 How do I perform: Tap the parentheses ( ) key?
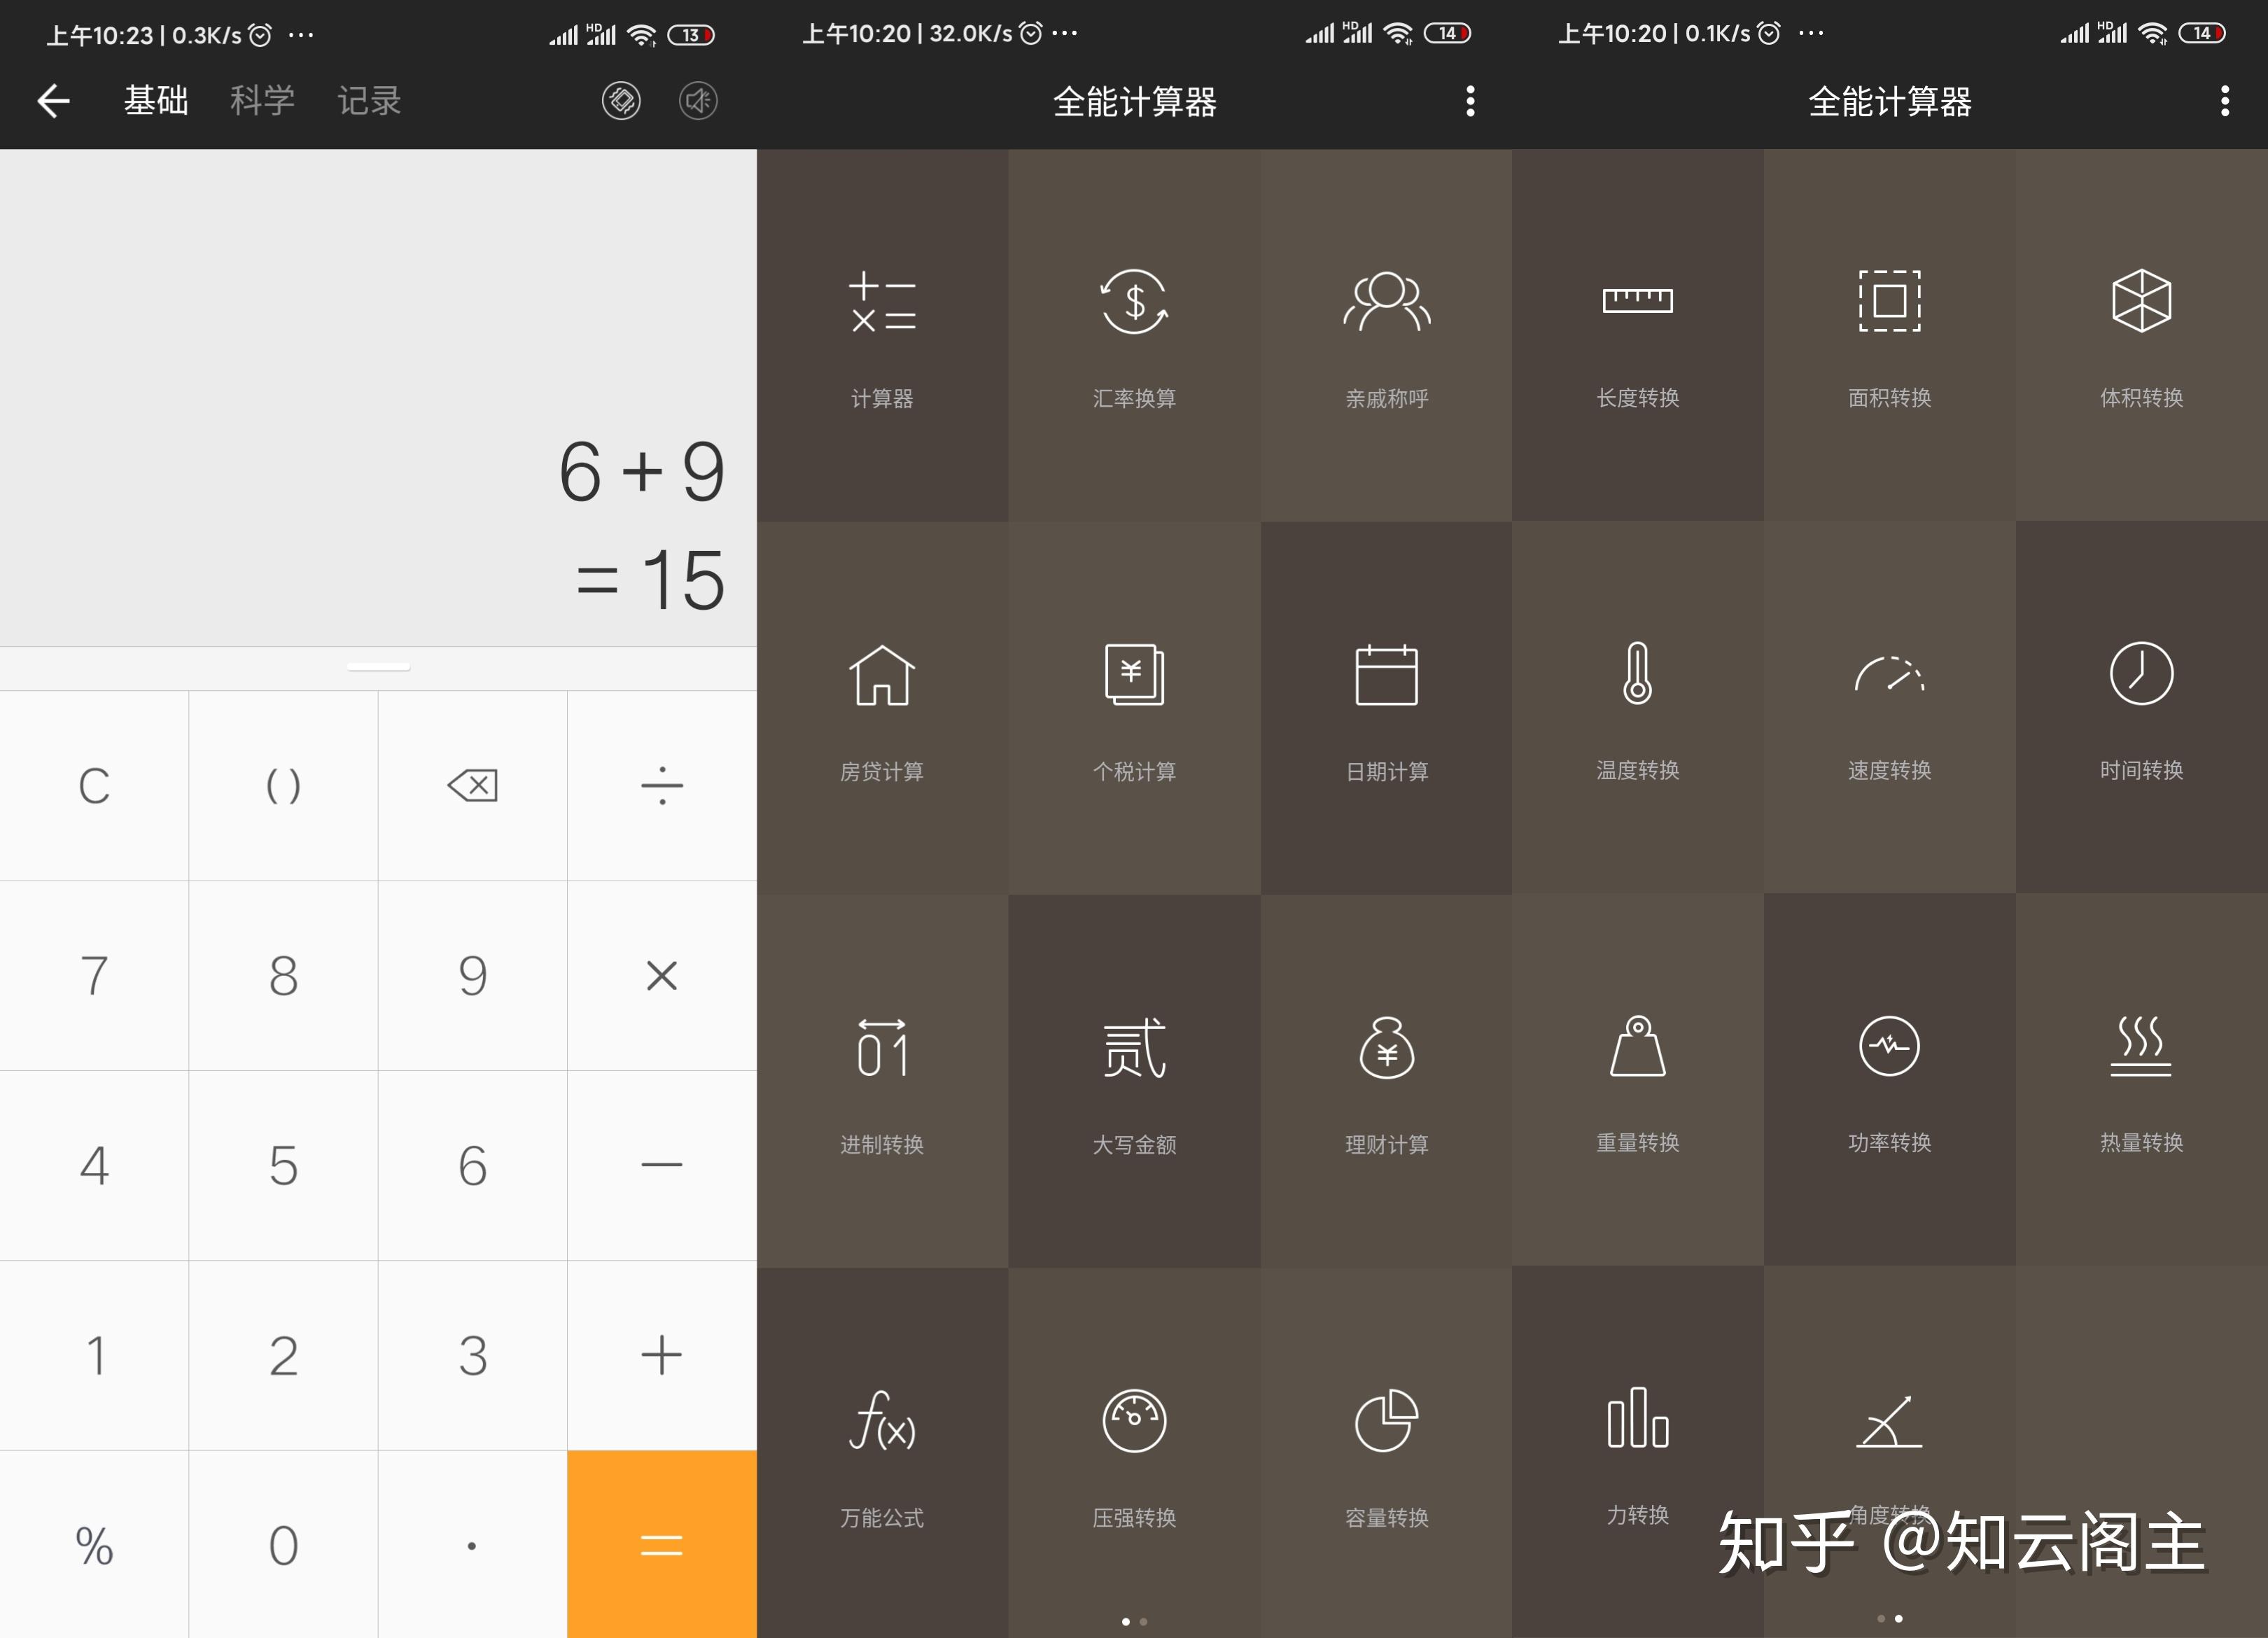tap(283, 785)
